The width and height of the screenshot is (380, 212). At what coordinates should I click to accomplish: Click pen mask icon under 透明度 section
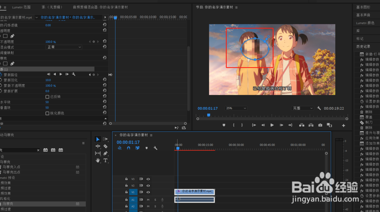click(x=12, y=36)
